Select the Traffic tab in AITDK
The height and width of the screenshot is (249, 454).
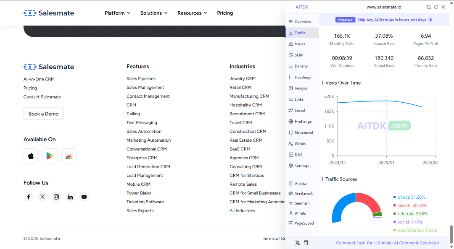[302, 33]
